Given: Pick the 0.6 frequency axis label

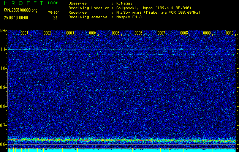Looking at the screenshot, I should pos(3,144).
